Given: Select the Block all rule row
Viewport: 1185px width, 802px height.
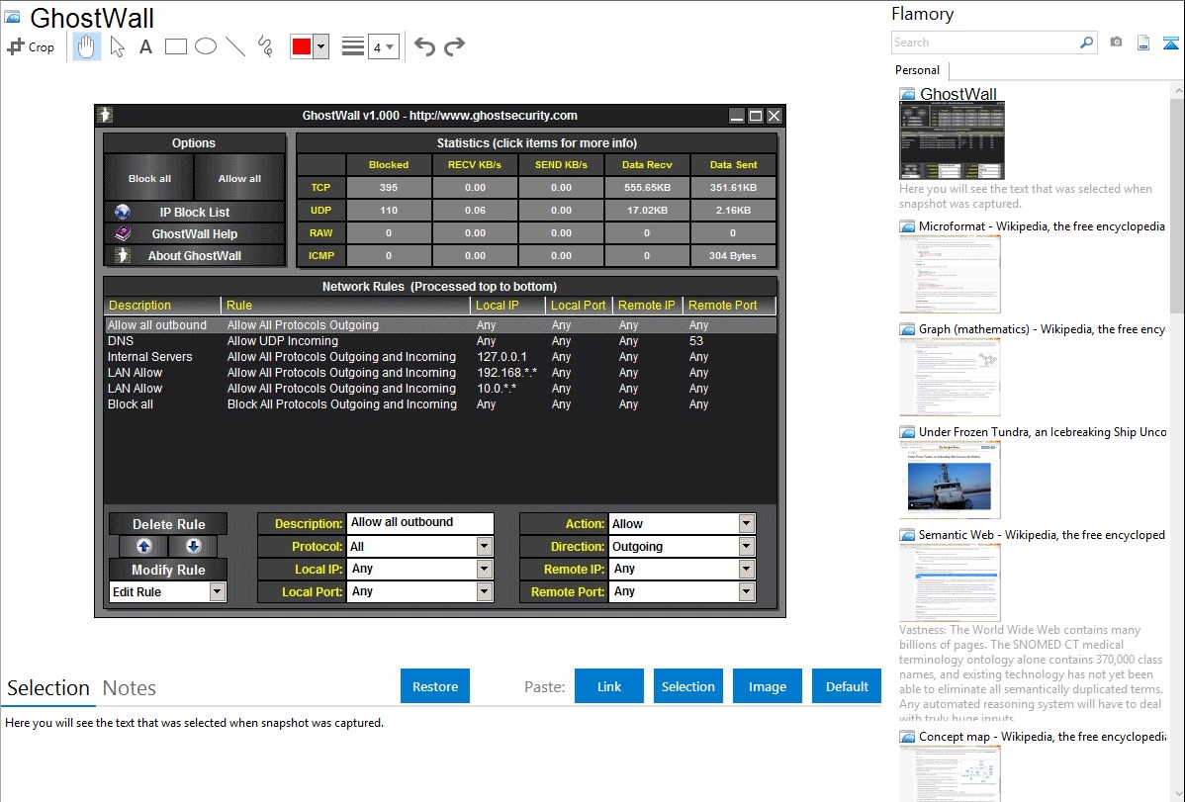Looking at the screenshot, I should pos(440,404).
